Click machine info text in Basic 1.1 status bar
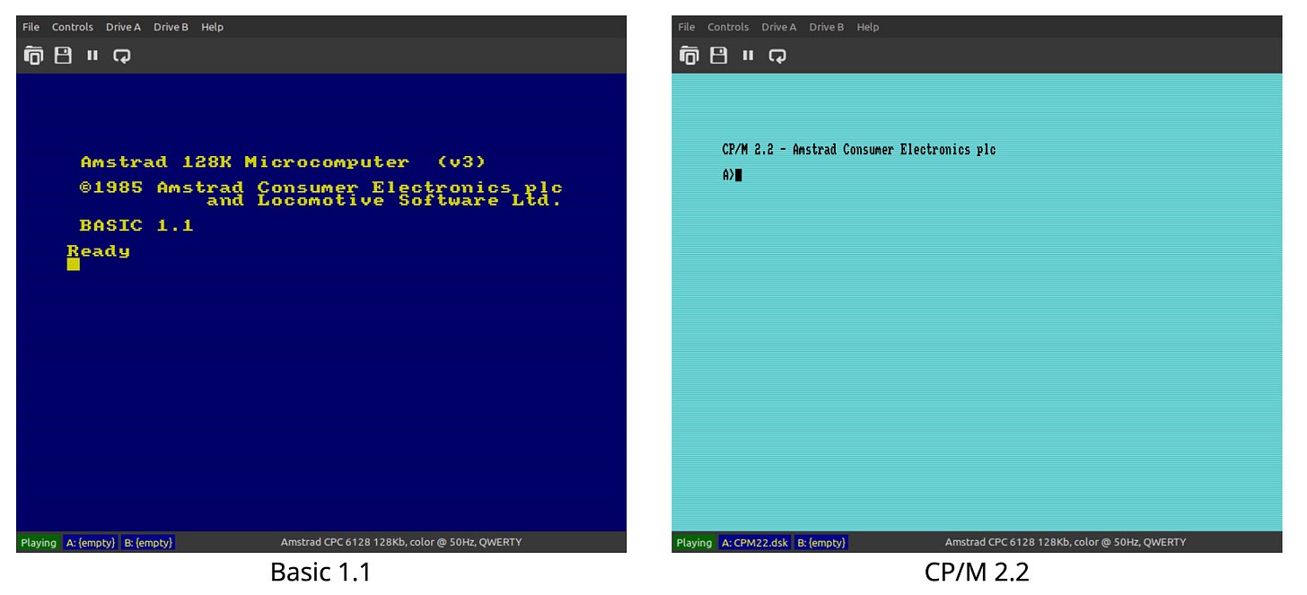This screenshot has width=1307, height=595. 401,542
